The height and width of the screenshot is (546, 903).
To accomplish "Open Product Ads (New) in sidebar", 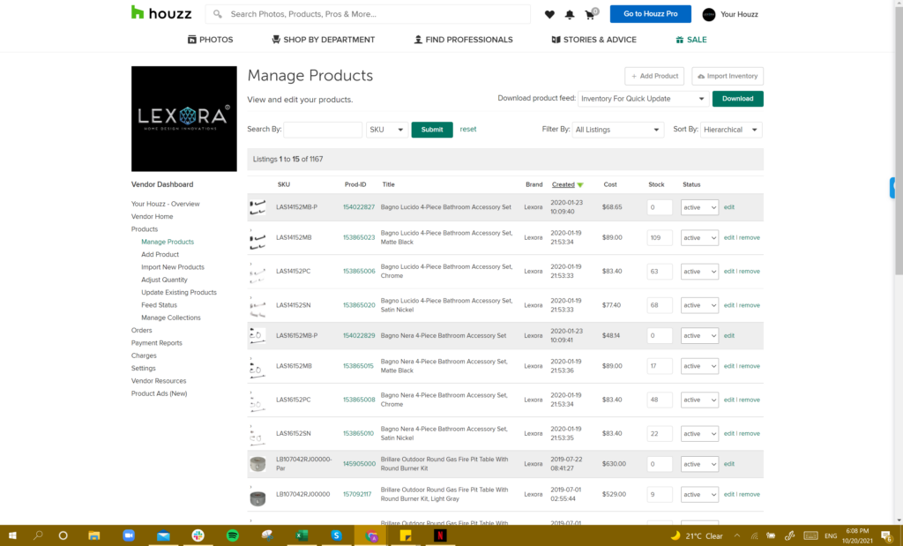I will point(159,394).
